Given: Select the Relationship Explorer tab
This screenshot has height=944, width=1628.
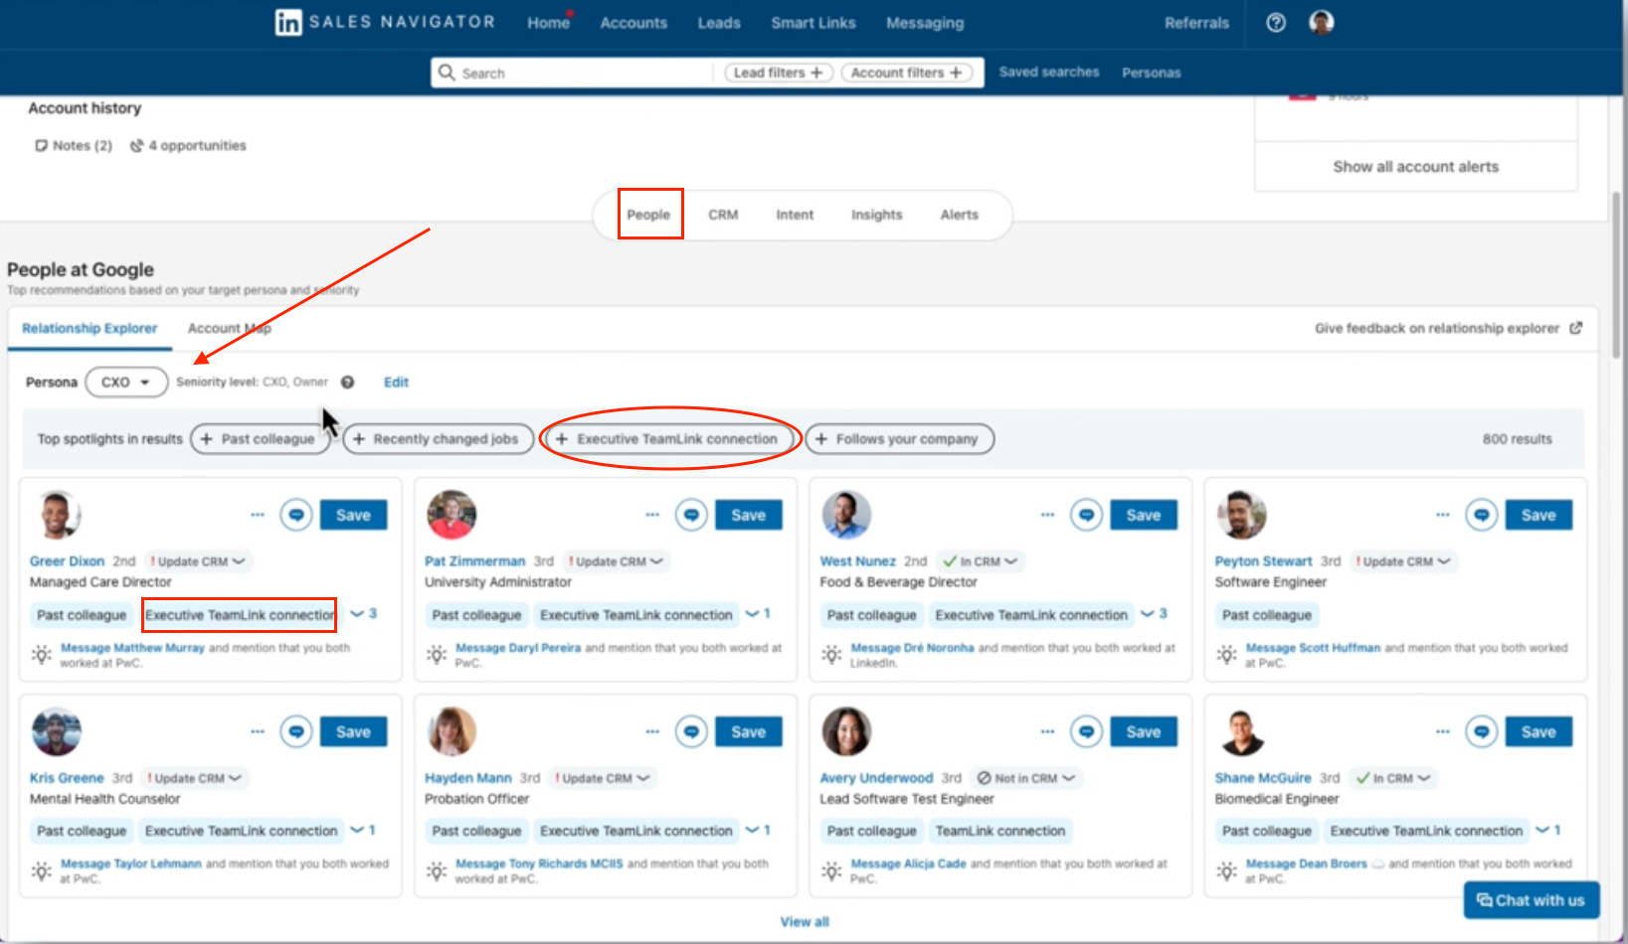Looking at the screenshot, I should click(x=90, y=328).
